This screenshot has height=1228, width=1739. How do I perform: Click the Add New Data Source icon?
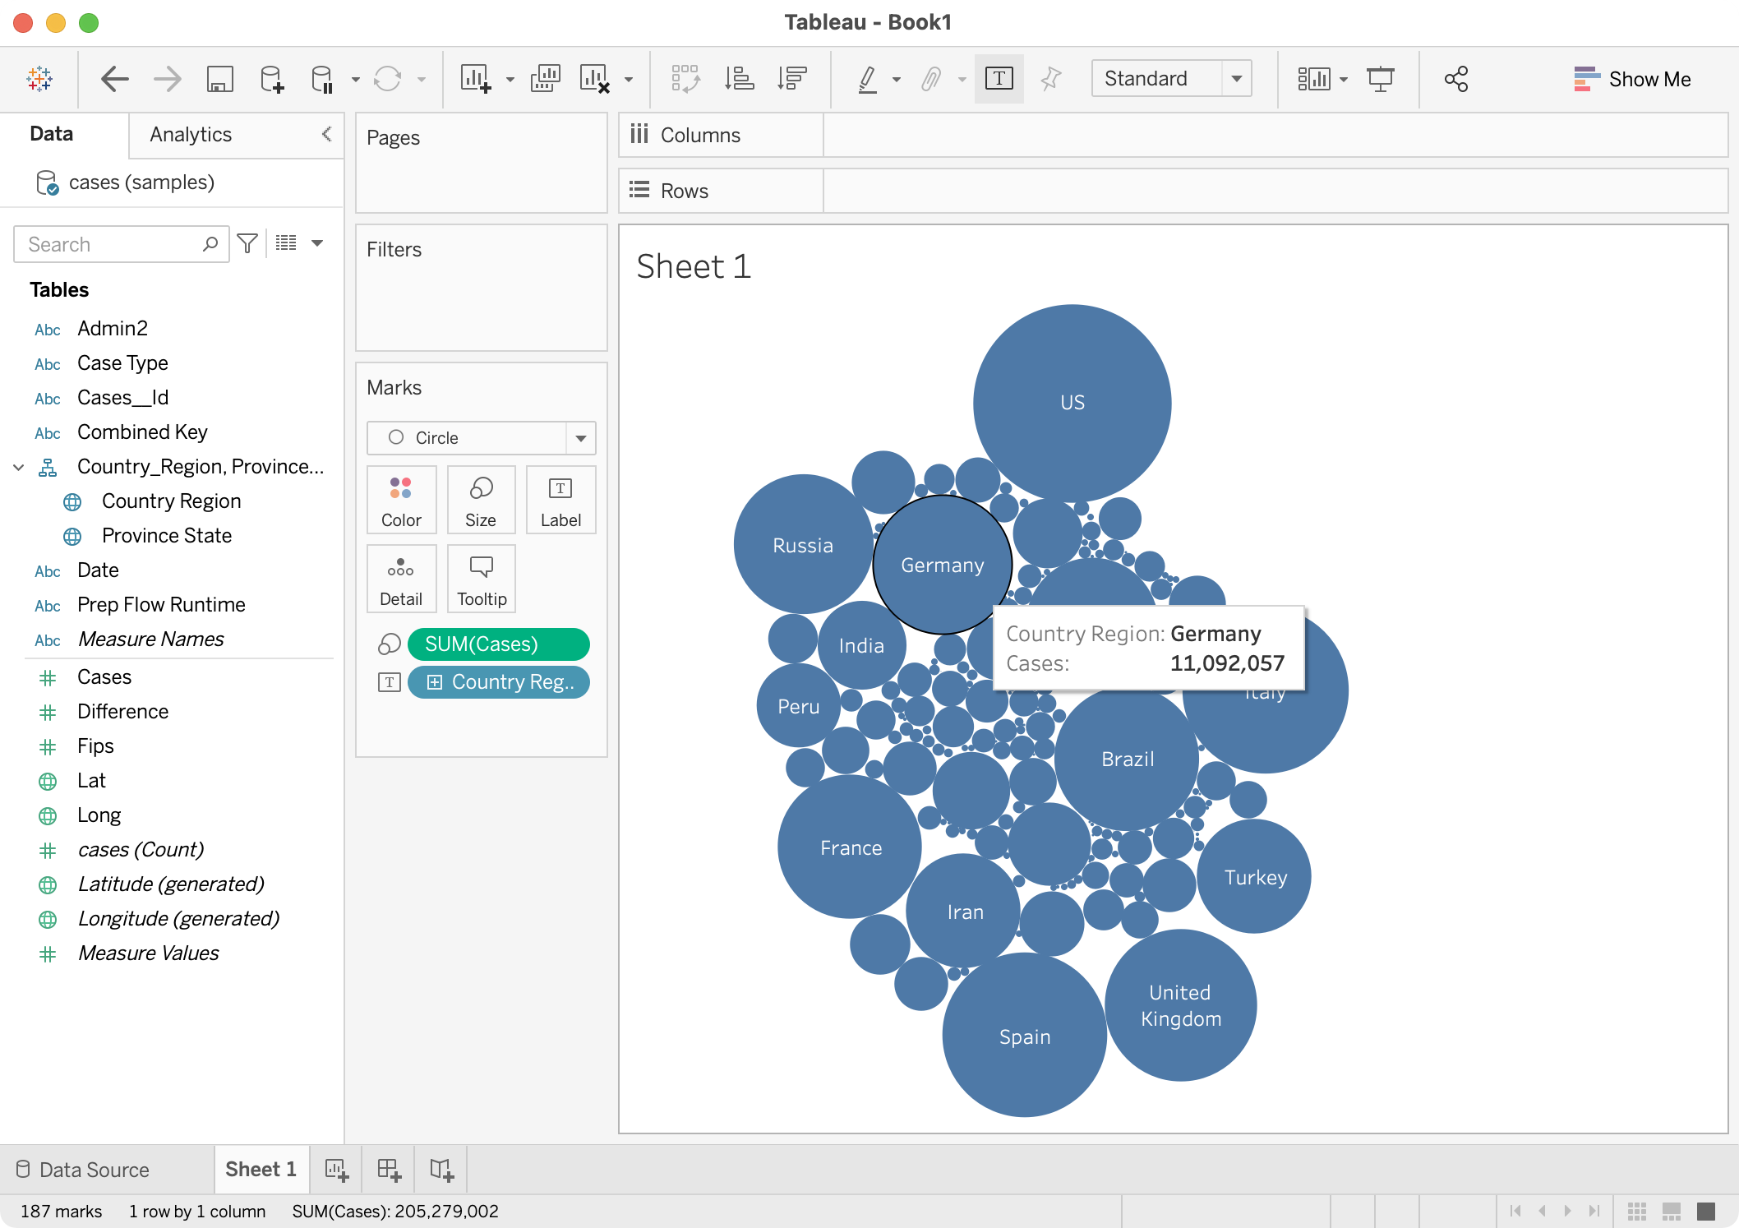pos(271,79)
